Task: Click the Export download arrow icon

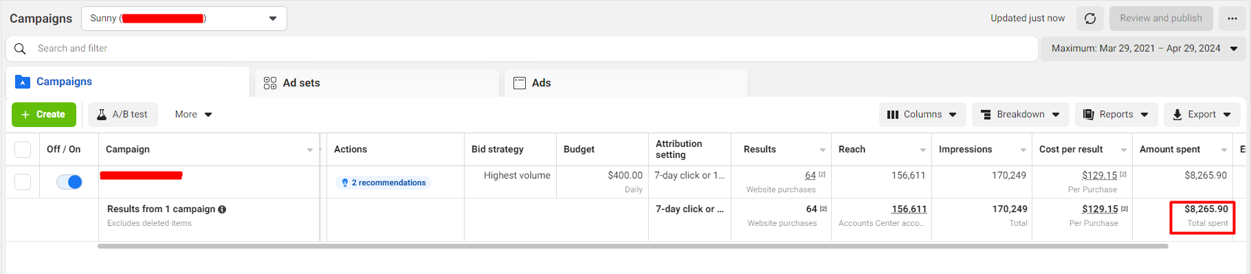Action: 1177,115
